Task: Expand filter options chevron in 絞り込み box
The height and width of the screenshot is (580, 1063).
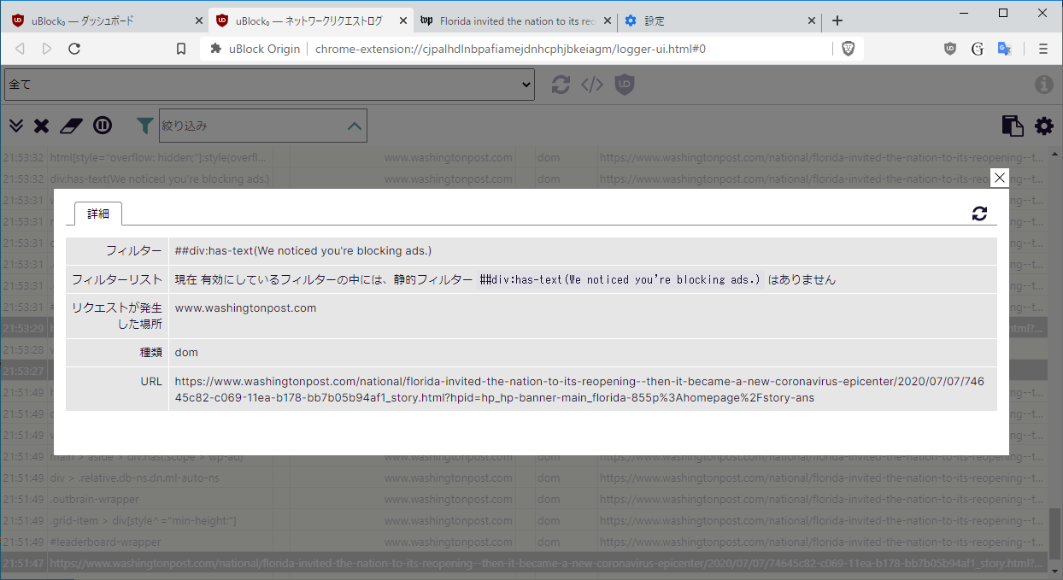Action: [355, 126]
